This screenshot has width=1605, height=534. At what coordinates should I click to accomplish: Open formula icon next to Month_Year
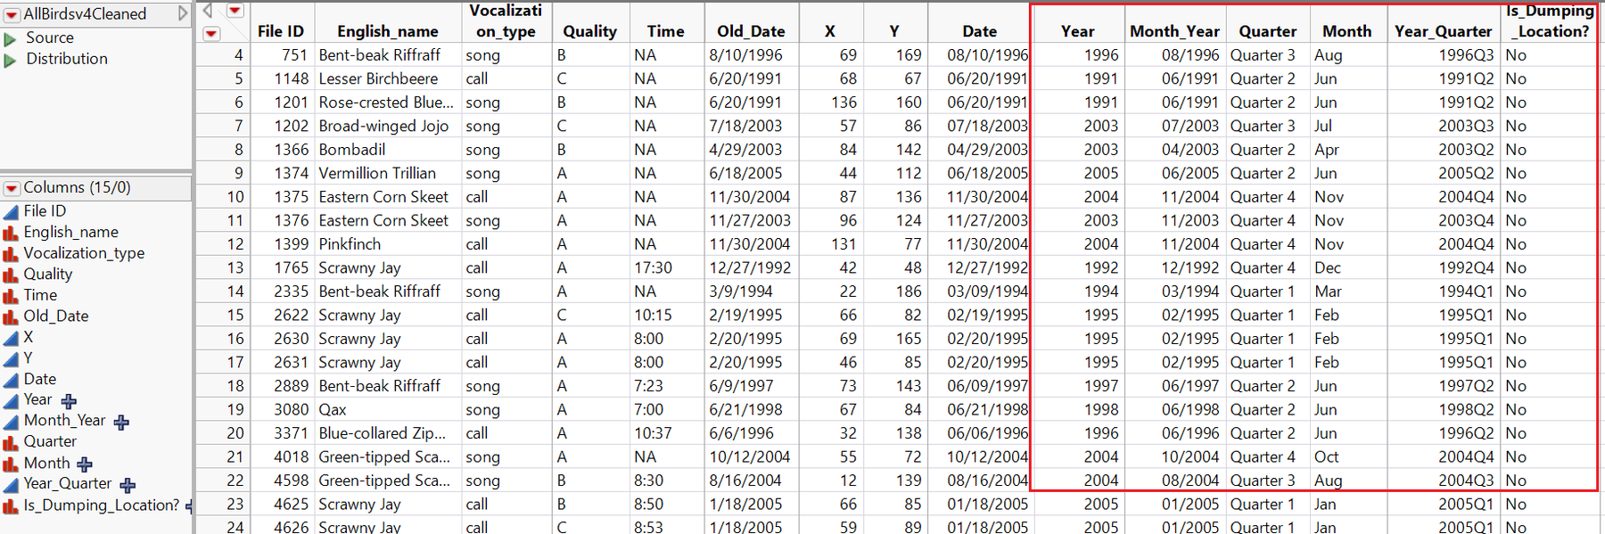pos(122,422)
